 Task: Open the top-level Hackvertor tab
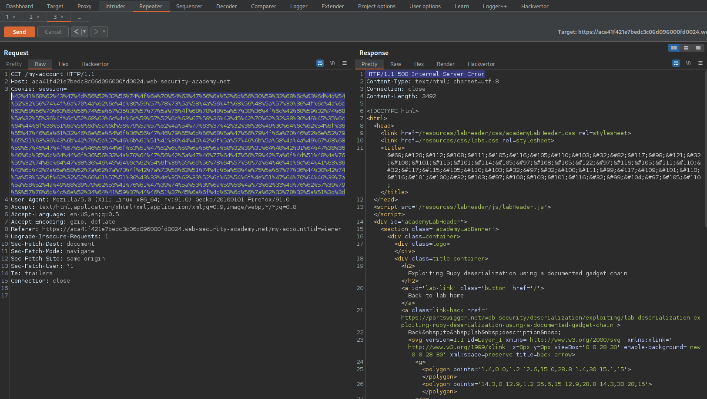(x=535, y=6)
